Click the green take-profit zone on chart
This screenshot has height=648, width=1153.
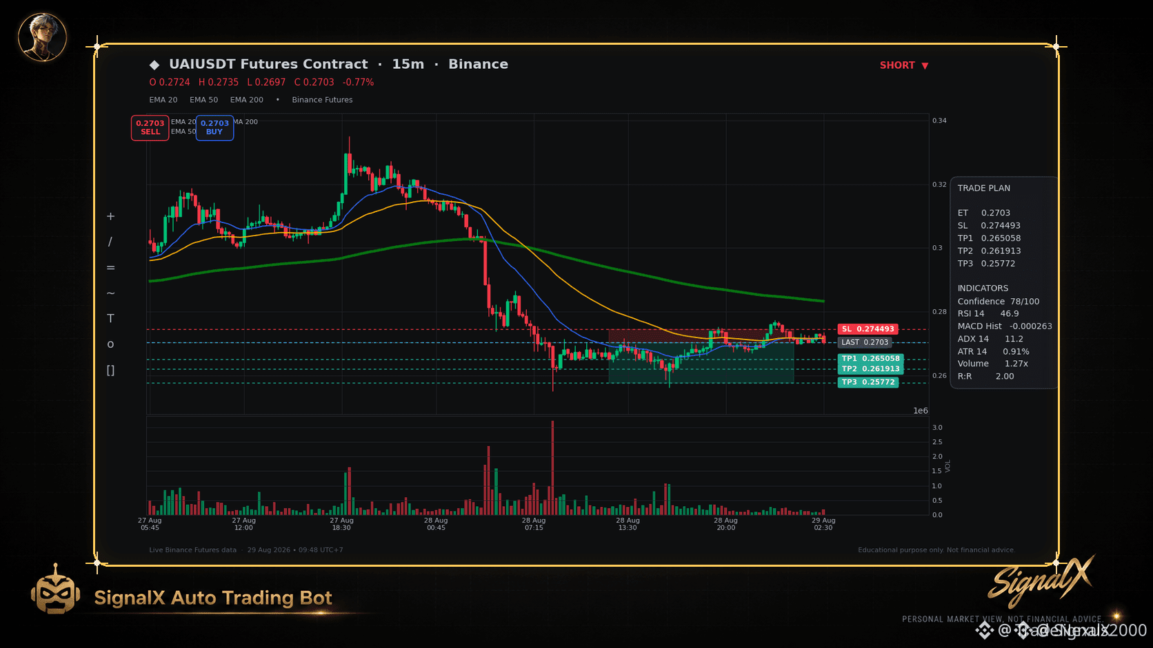pos(701,363)
